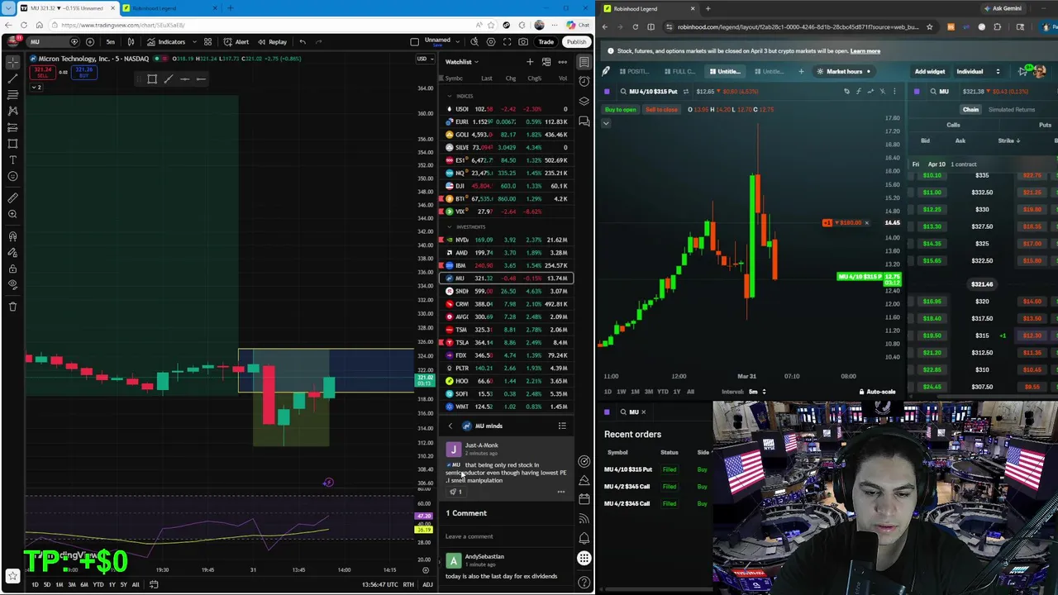Click the Alert button in TradingView toolbar

236,41
